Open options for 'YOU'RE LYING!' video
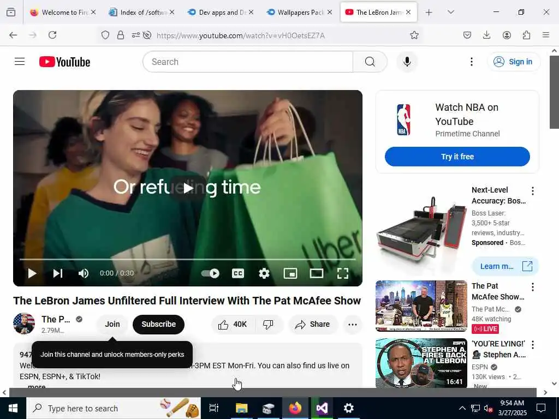This screenshot has width=559, height=419. (533, 345)
